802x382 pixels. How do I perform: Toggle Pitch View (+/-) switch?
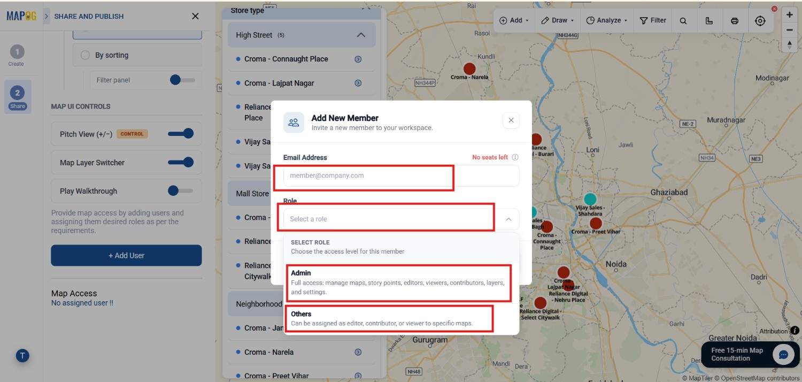pos(181,134)
